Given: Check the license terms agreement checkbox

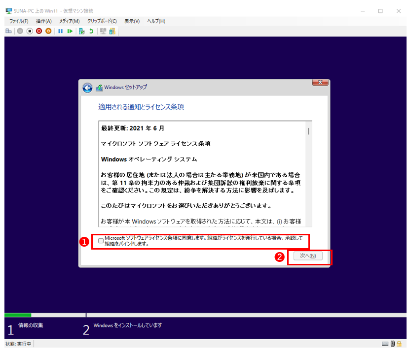Looking at the screenshot, I should pyautogui.click(x=101, y=241).
